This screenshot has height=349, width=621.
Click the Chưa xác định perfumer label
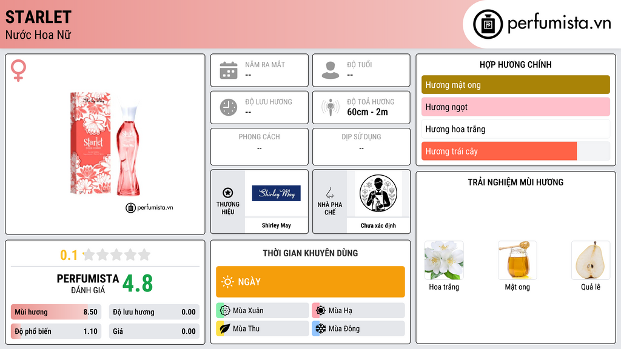coord(378,225)
